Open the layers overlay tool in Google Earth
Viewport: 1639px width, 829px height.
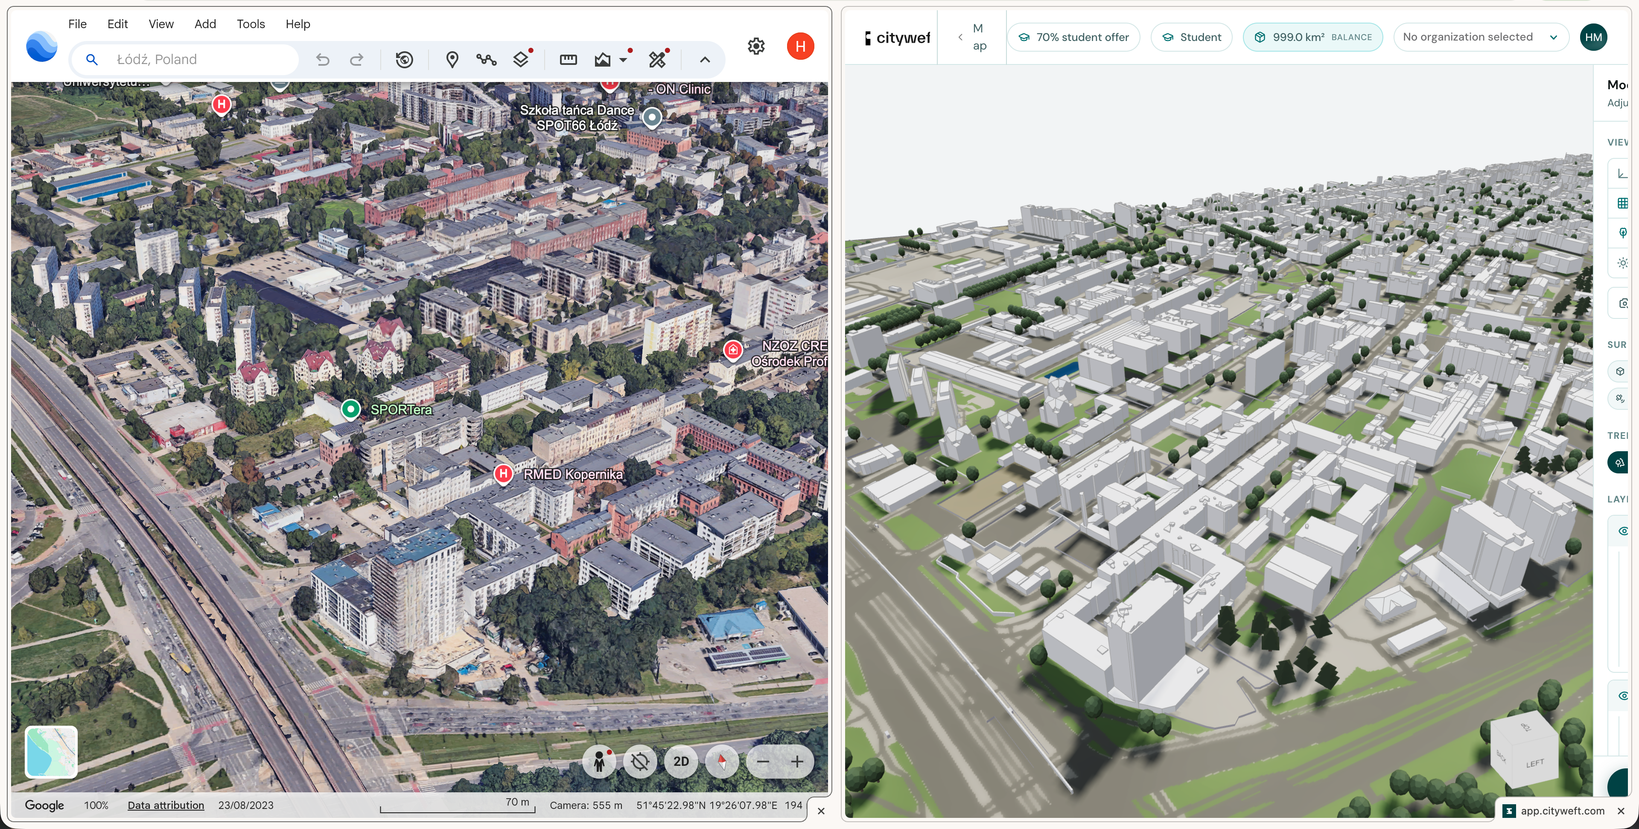(521, 60)
